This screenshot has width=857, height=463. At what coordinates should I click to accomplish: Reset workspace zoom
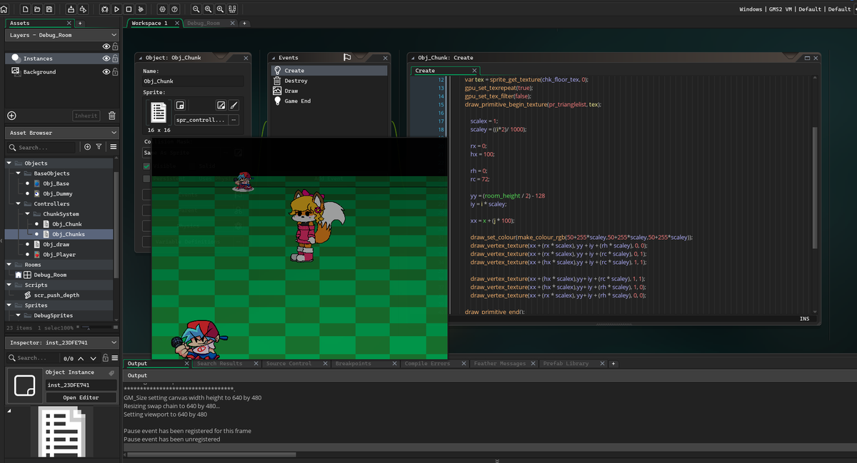pos(208,9)
